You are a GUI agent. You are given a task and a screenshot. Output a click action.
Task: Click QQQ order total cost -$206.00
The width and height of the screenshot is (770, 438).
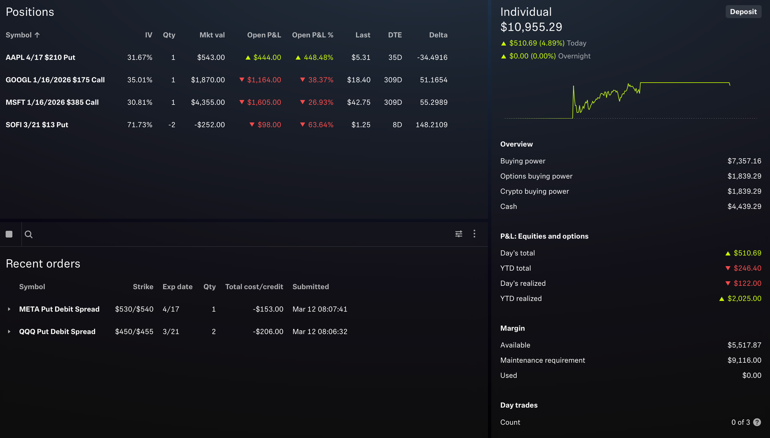point(268,332)
